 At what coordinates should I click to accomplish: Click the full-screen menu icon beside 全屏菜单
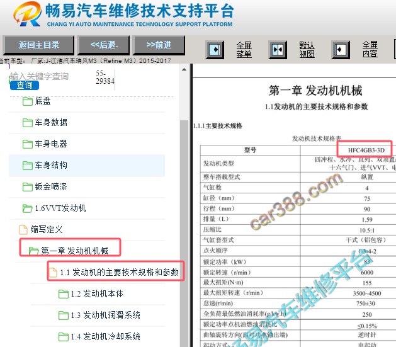pyautogui.click(x=215, y=50)
